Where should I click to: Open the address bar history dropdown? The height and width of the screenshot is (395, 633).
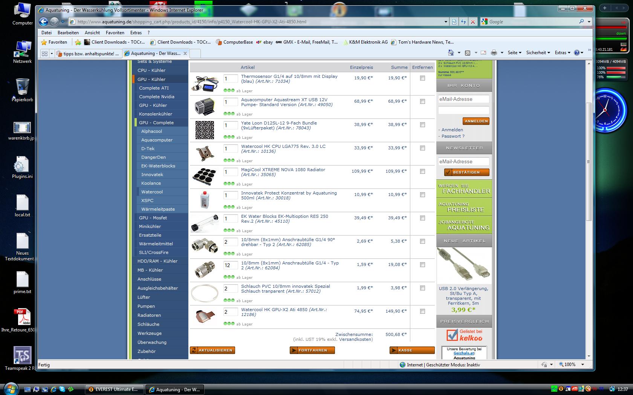tap(446, 22)
